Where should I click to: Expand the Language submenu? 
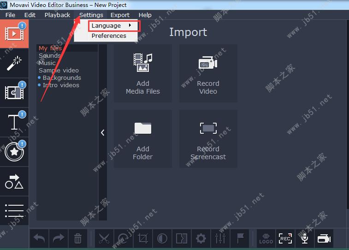pos(114,26)
